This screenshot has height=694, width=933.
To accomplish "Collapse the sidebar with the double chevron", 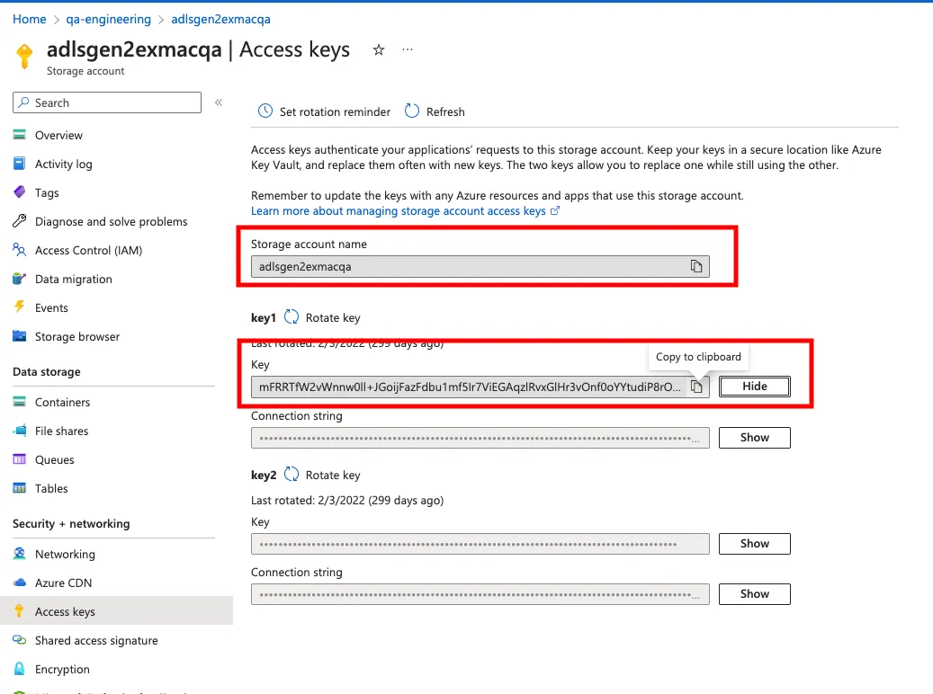I will coord(219,102).
